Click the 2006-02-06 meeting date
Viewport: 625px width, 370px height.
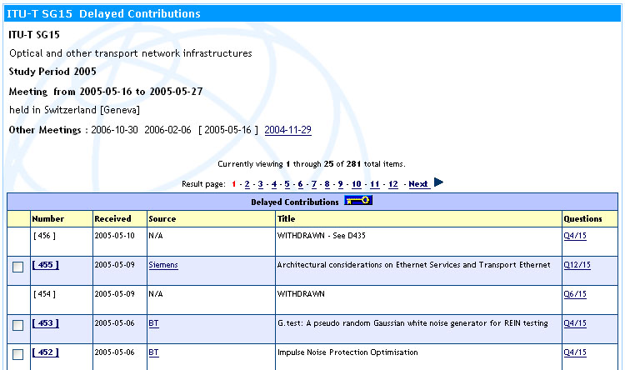(x=167, y=130)
